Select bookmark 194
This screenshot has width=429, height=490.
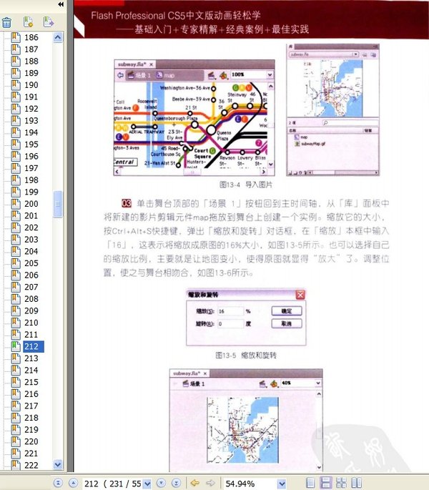click(31, 132)
